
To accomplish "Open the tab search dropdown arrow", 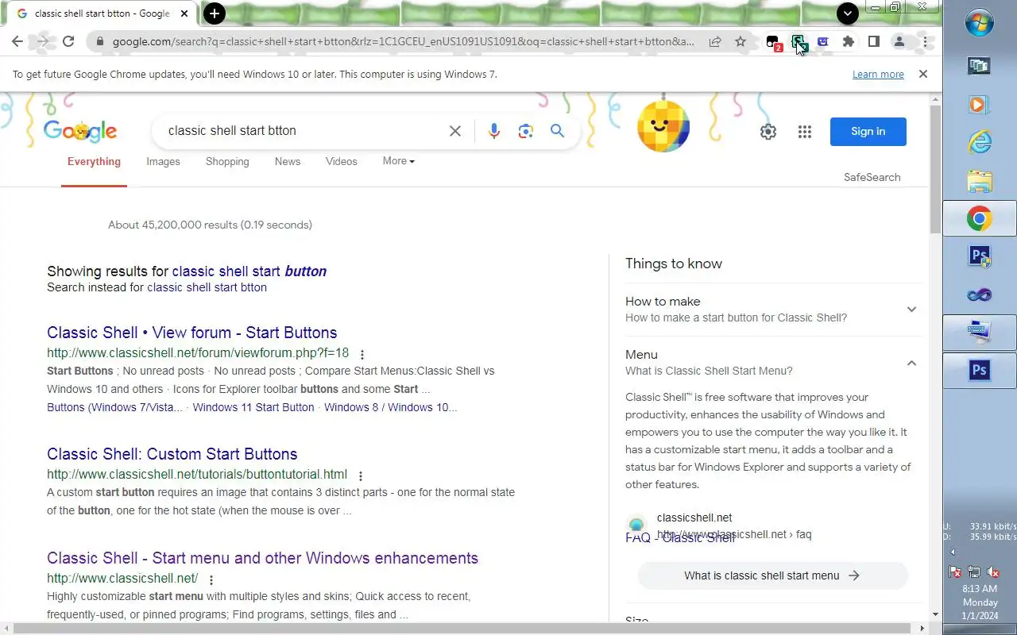I will pos(848,13).
